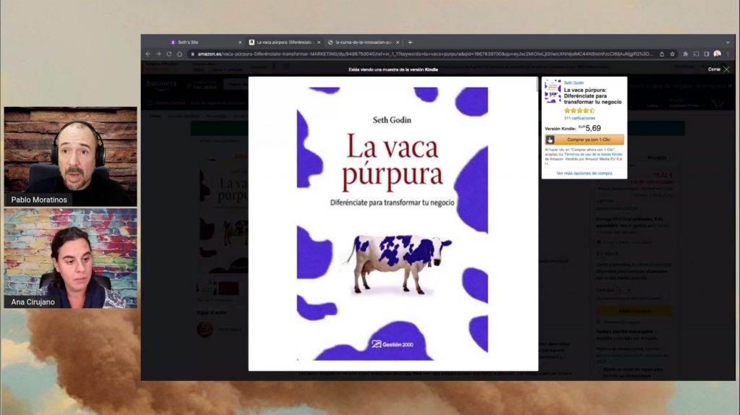Open Chrome three-dot menu
Screen dimensions: 740x415
tap(728, 54)
